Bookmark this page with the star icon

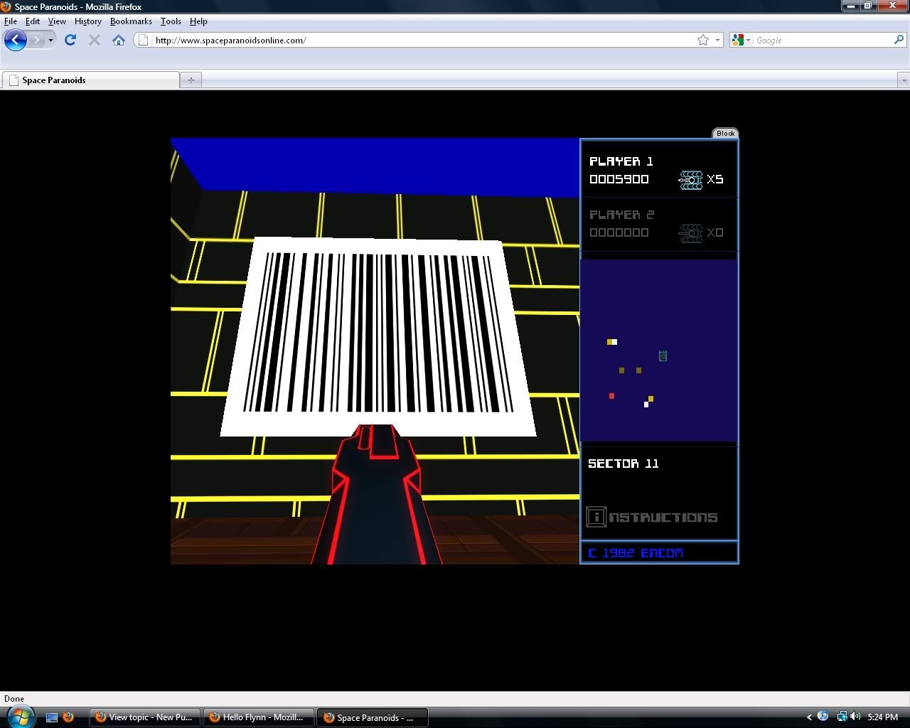pyautogui.click(x=703, y=40)
